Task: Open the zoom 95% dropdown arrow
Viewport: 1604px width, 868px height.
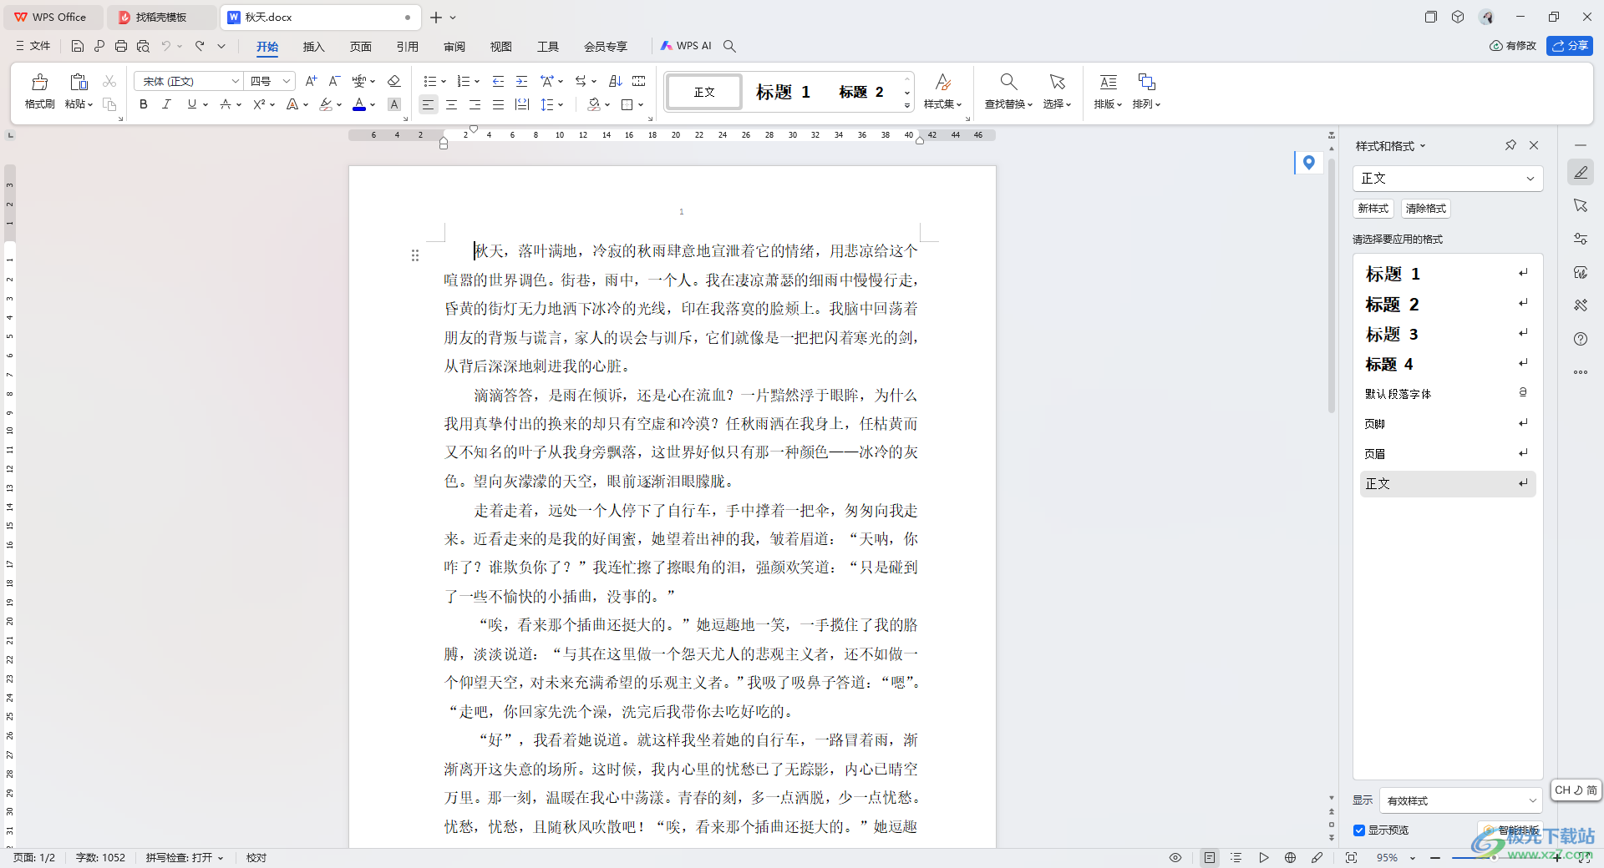Action: 1413,858
